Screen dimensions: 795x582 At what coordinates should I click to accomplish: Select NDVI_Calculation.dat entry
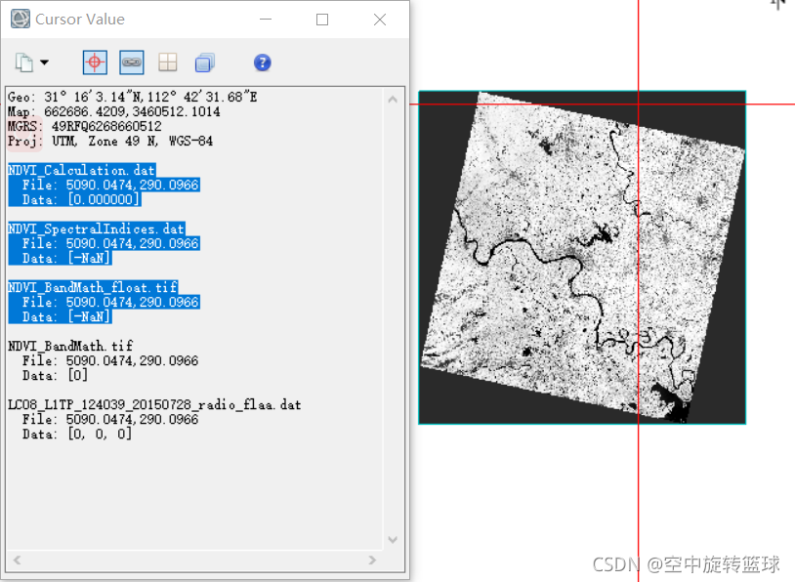(82, 170)
